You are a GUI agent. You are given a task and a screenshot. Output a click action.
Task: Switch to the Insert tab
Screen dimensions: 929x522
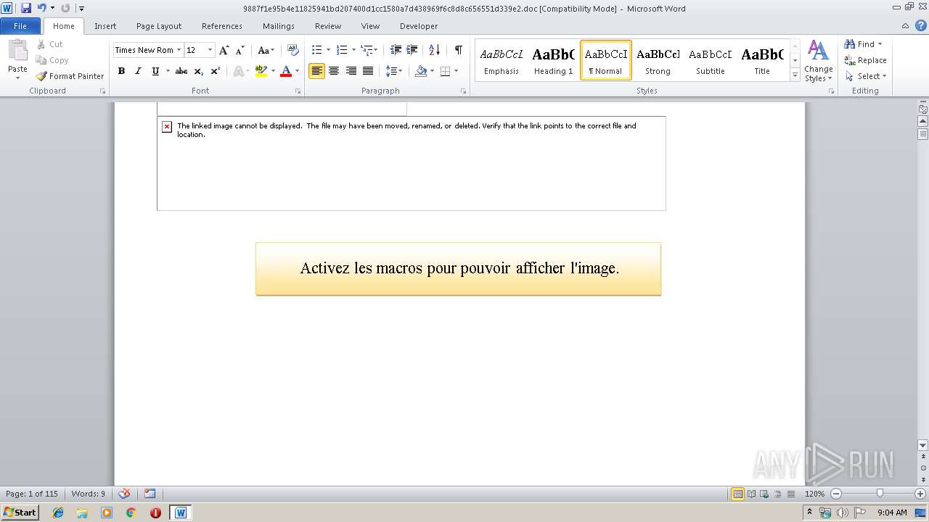[x=105, y=26]
